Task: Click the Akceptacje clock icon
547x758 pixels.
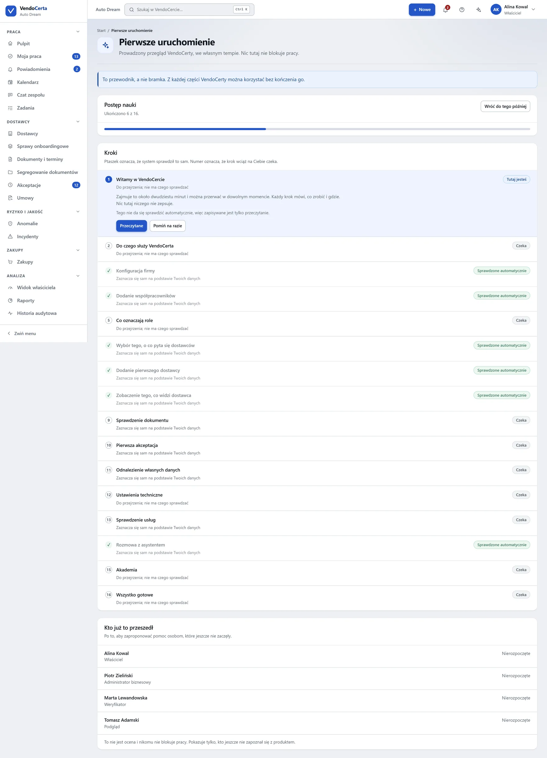Action: click(x=10, y=185)
